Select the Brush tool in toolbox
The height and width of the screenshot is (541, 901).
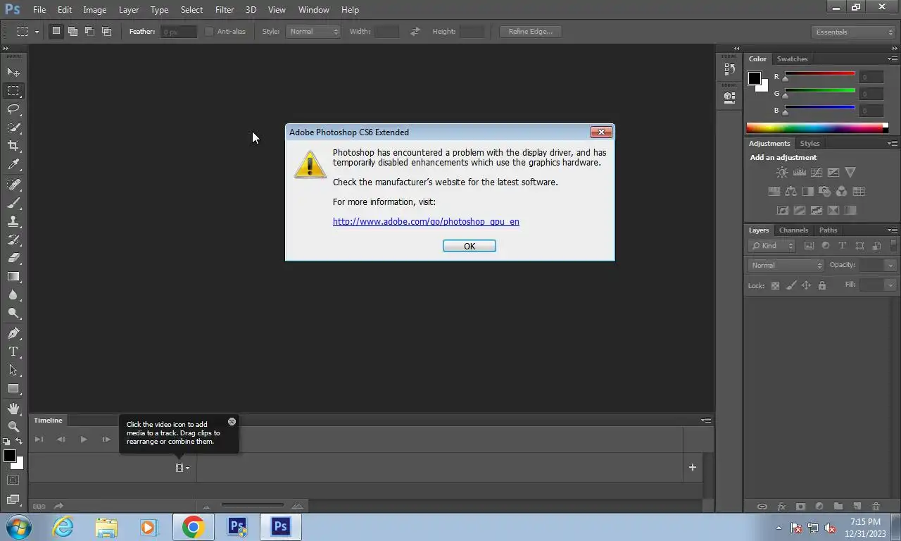click(13, 203)
